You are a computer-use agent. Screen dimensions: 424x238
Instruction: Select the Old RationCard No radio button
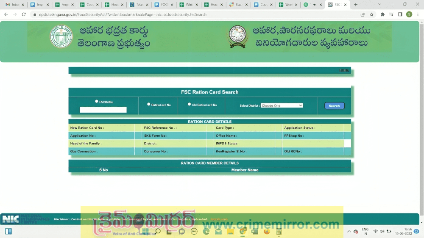(x=190, y=104)
